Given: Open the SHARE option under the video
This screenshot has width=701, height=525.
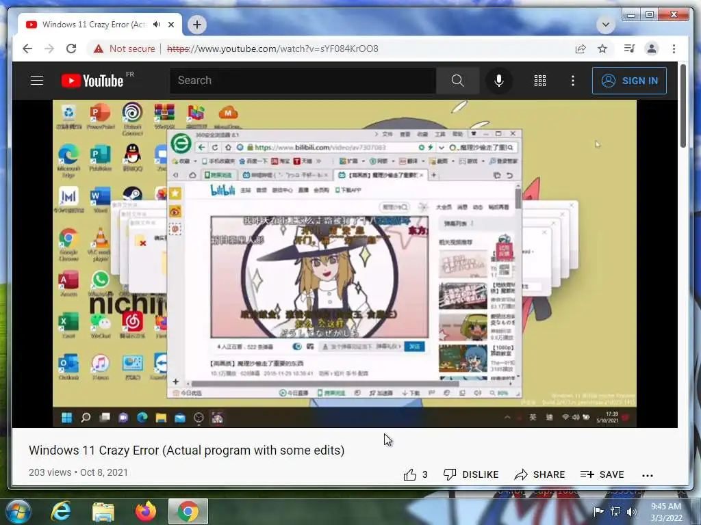Looking at the screenshot, I should (x=539, y=474).
